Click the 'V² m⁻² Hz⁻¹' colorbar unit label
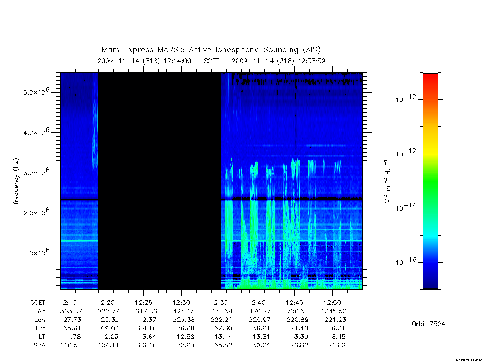 (387, 181)
